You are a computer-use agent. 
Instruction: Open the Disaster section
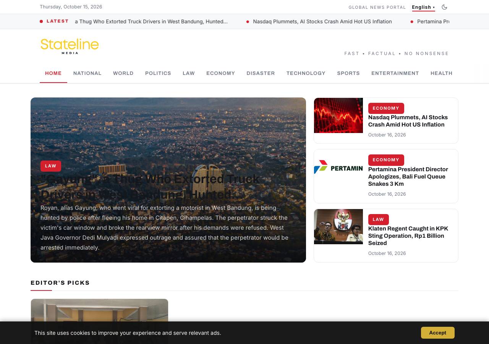click(261, 73)
